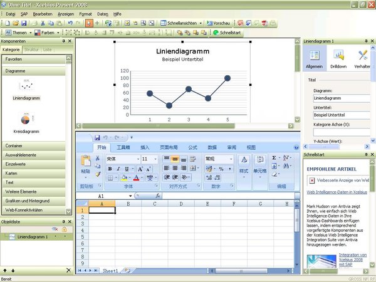
Task: Open the Themen dropdown arrow
Action: pos(31,33)
